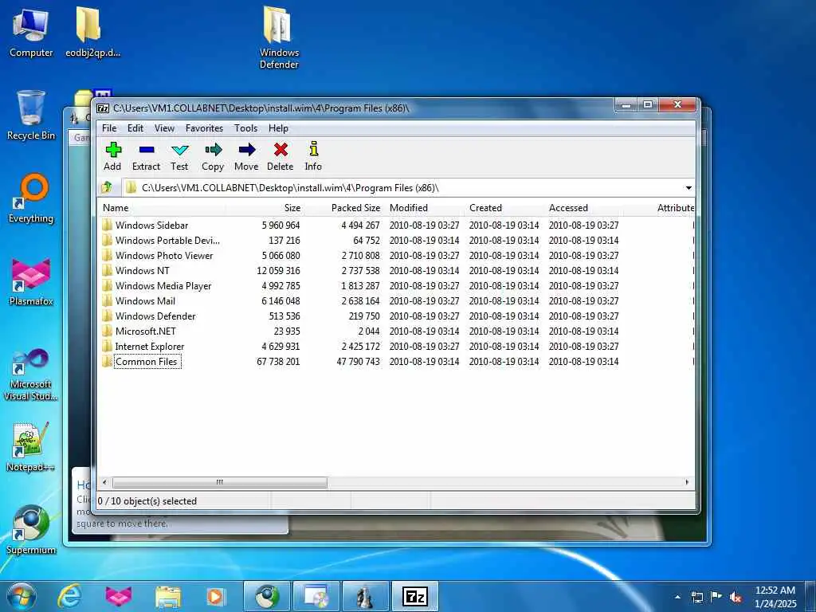The width and height of the screenshot is (816, 612).
Task: Click the Action Center flag tray icon
Action: [x=716, y=597]
